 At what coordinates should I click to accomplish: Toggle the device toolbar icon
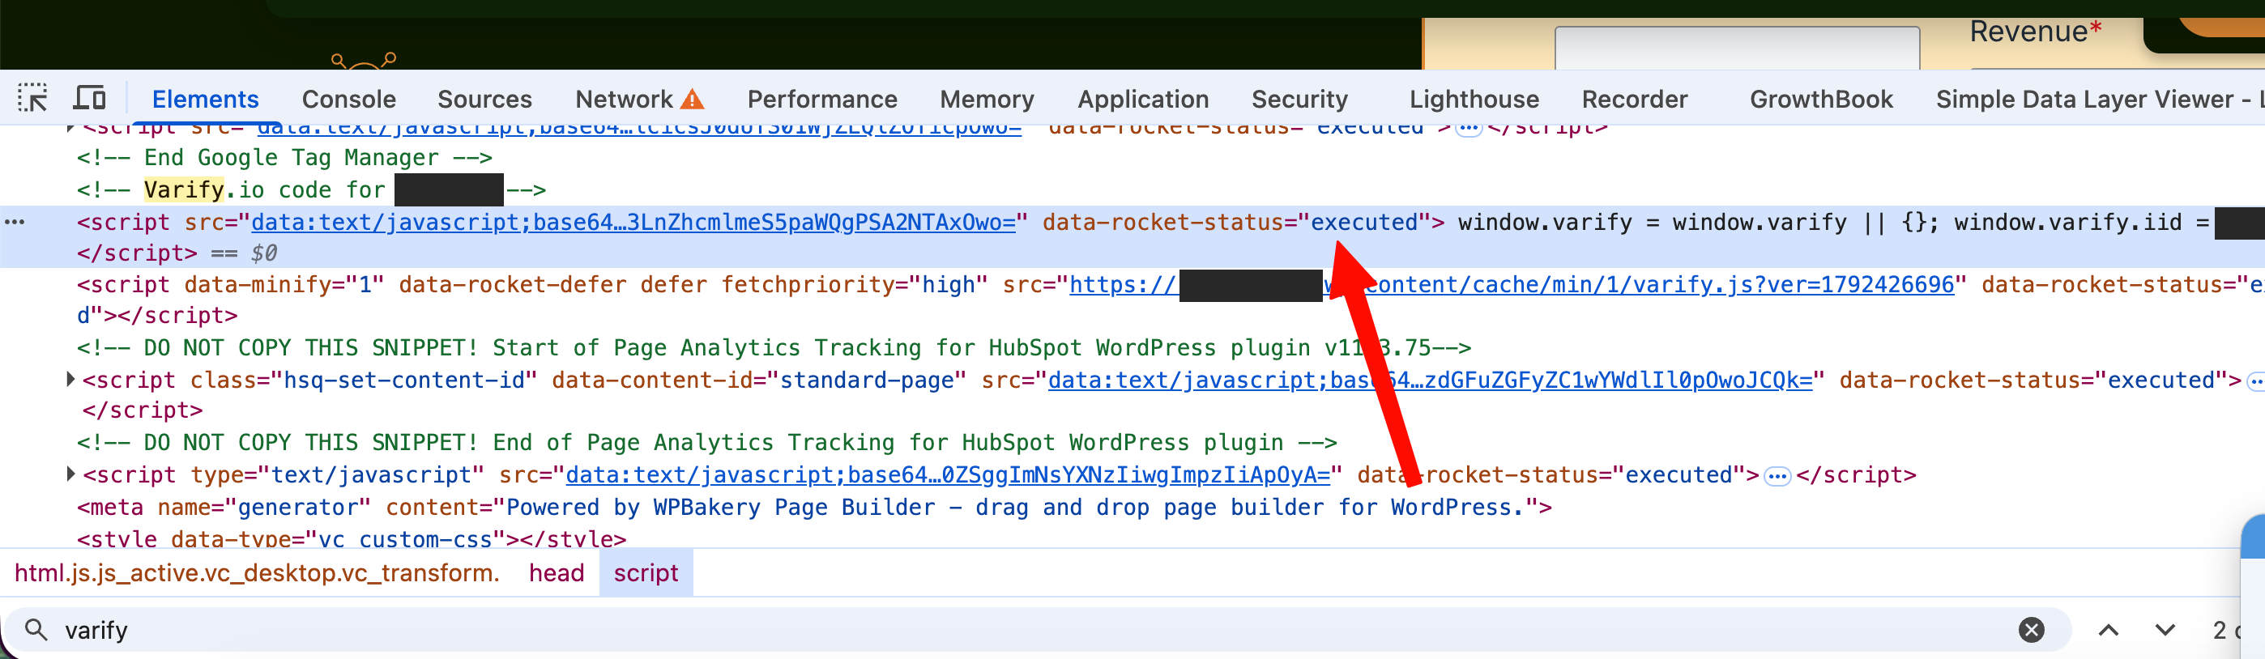(89, 97)
